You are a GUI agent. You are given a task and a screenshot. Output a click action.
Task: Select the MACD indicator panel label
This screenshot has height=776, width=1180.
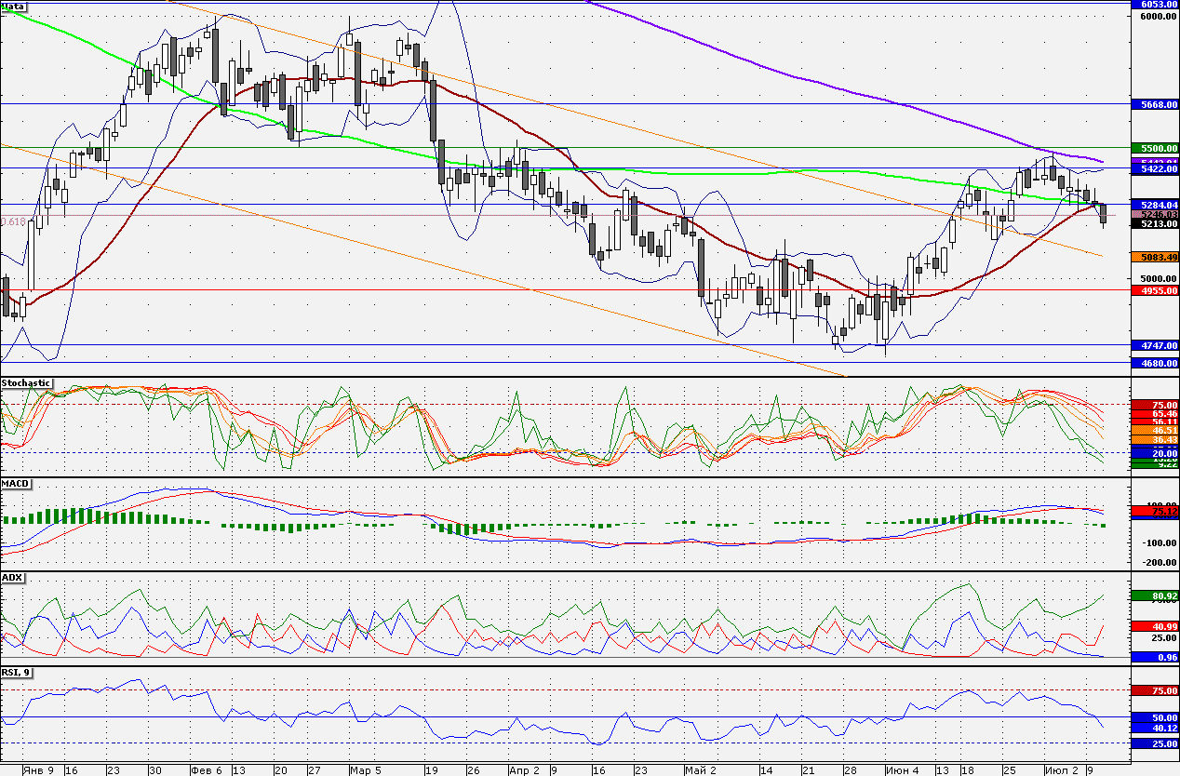(x=14, y=483)
